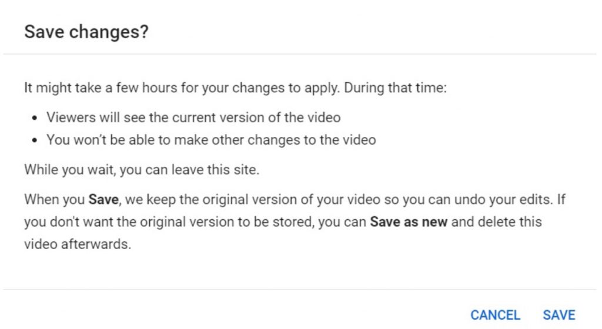Viewport: 602px width, 329px height.
Task: Click the "original version to be stored" phrase
Action: click(195, 223)
